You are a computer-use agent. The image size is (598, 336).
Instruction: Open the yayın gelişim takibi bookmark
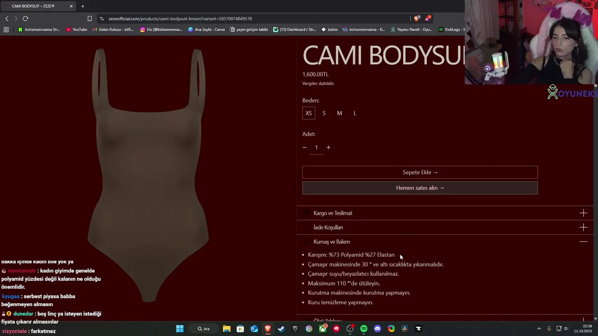249,29
